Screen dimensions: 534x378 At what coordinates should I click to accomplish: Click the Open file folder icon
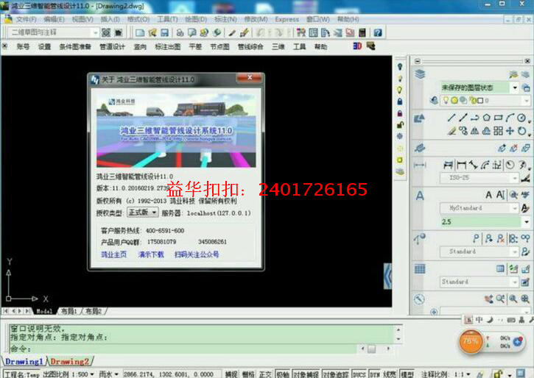(x=152, y=32)
